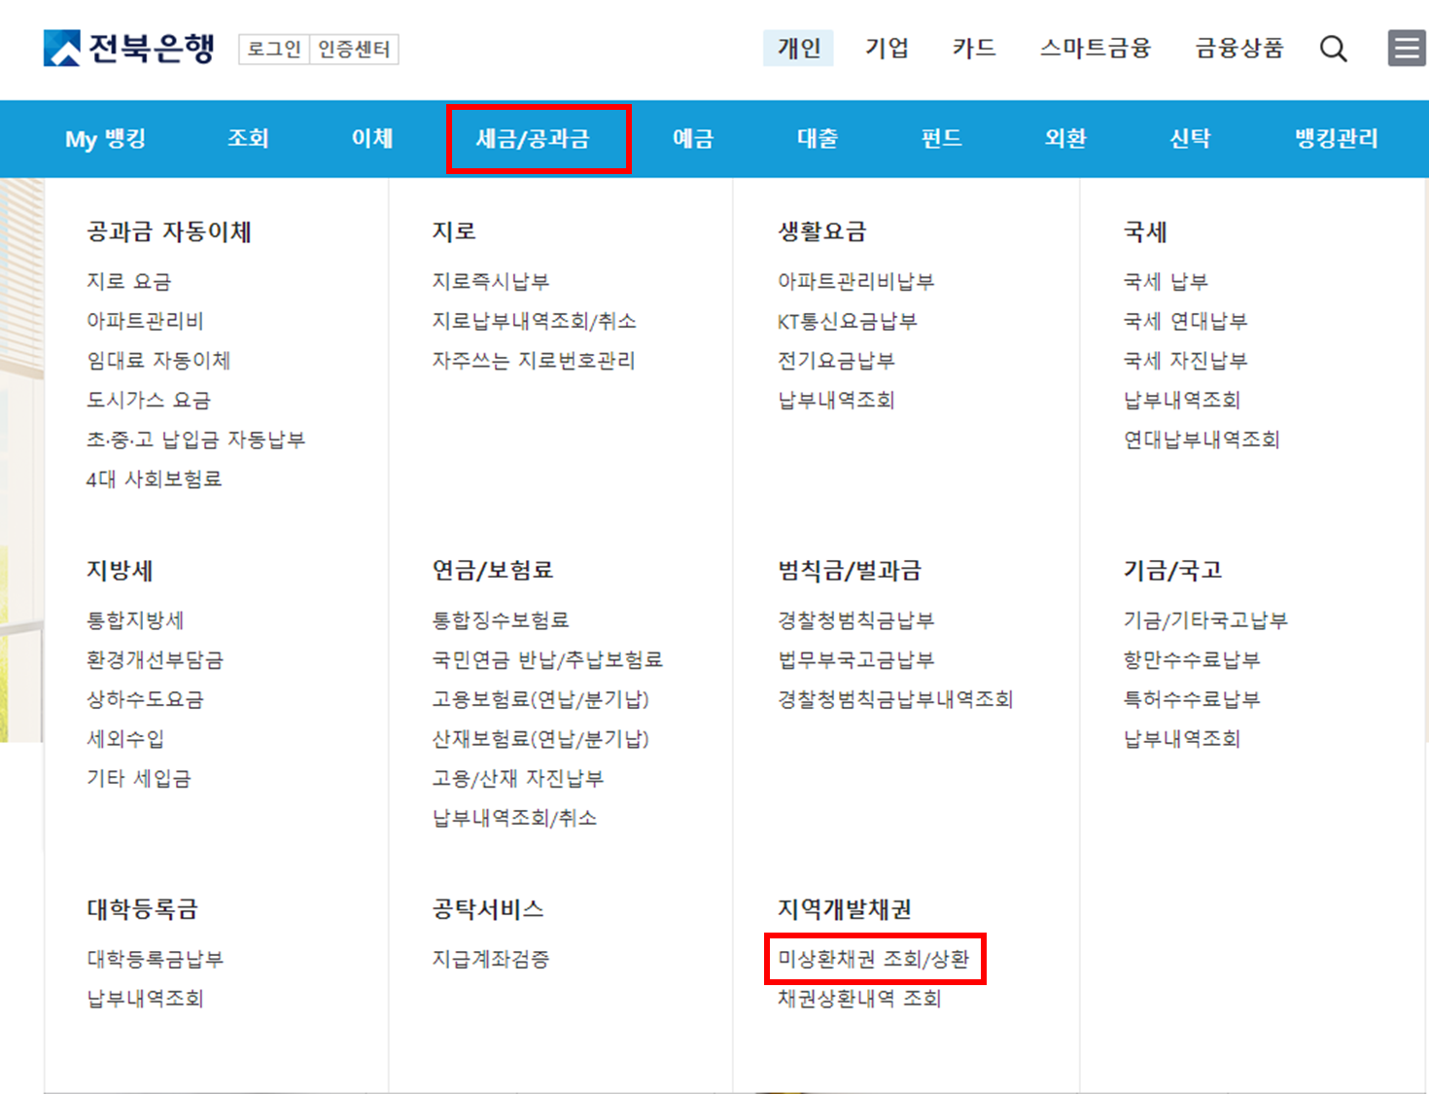Open the full site menu via hamburger icon

pos(1406,49)
